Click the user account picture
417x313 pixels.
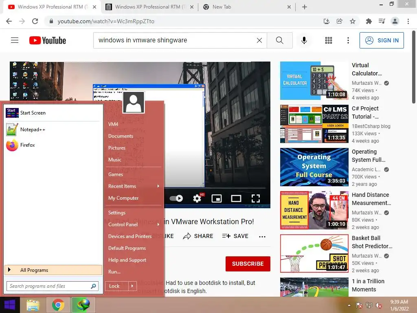coord(134,102)
